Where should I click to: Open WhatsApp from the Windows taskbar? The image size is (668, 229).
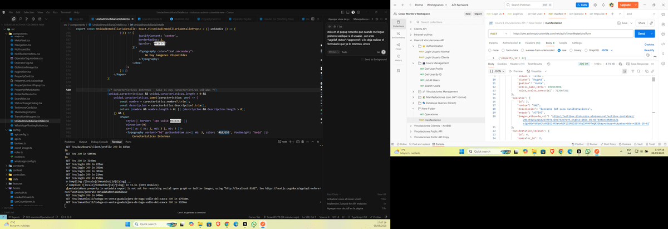pyautogui.click(x=254, y=224)
